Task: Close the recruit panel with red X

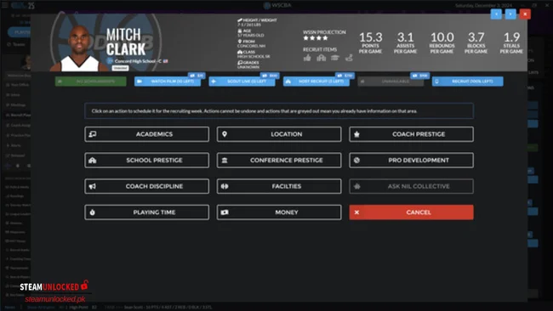Action: 525,14
